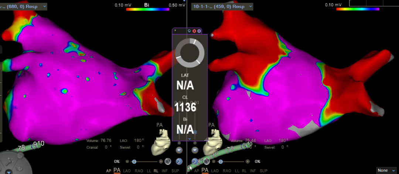The width and height of the screenshot is (399, 174).
Task: Click the left map Volume 76.76 readout
Action: (99, 141)
